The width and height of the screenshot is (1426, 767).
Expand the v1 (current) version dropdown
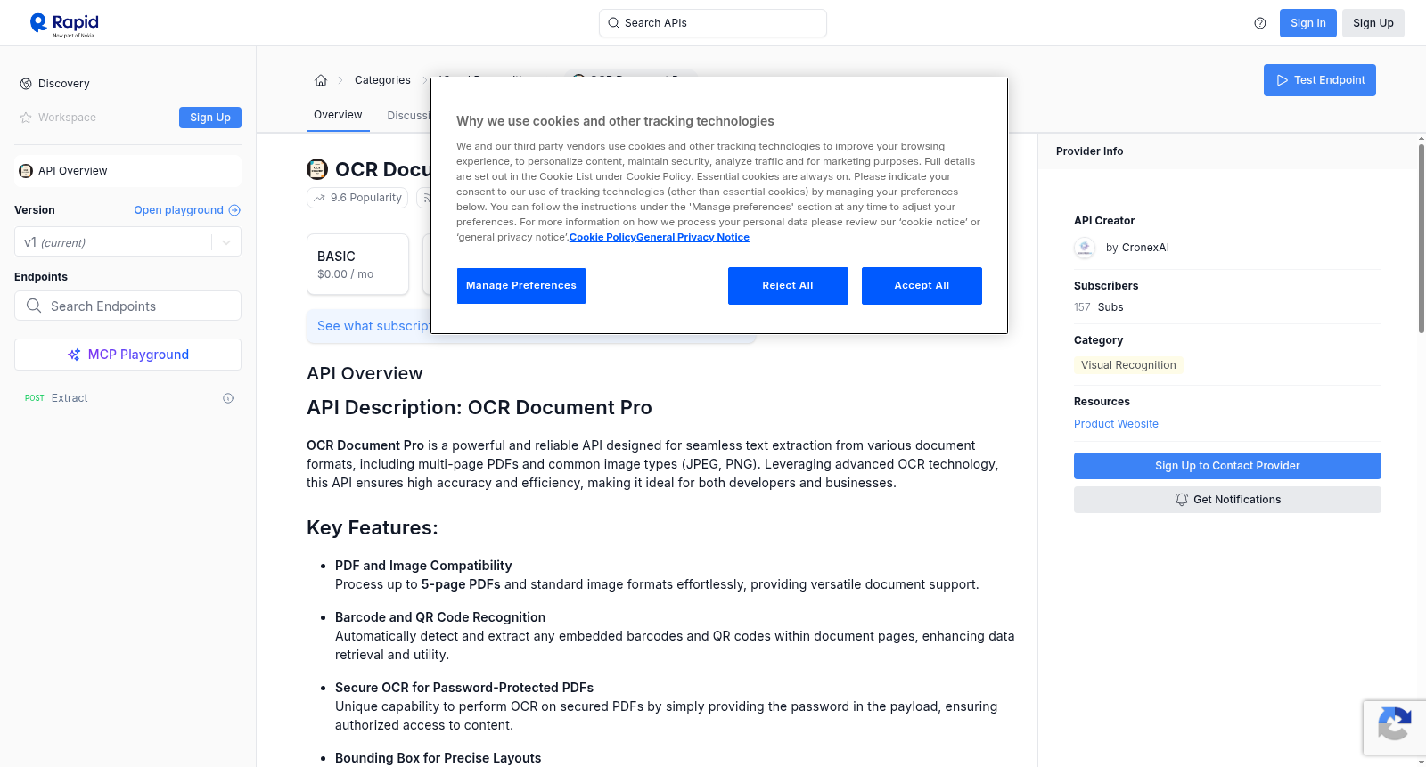[x=127, y=242]
